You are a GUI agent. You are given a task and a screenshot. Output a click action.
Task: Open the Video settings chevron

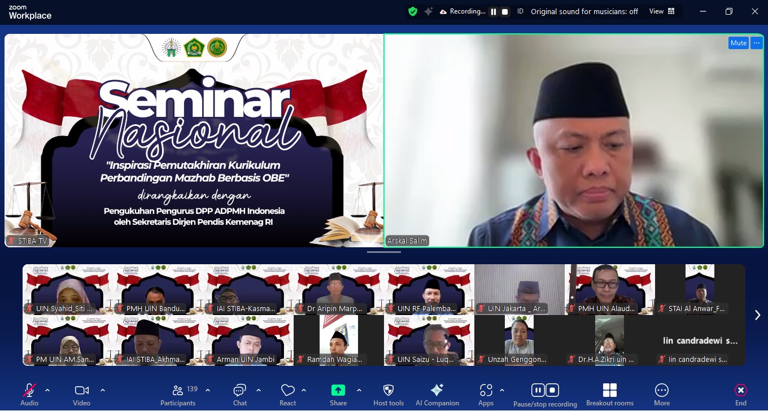[x=103, y=390]
